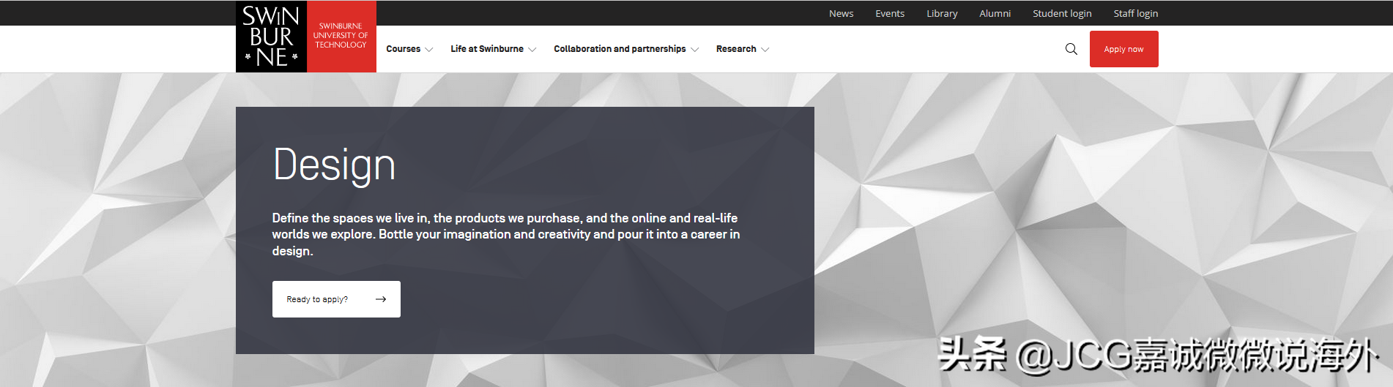The height and width of the screenshot is (387, 1393).
Task: Open the Life at Swinburne menu
Action: pos(487,49)
